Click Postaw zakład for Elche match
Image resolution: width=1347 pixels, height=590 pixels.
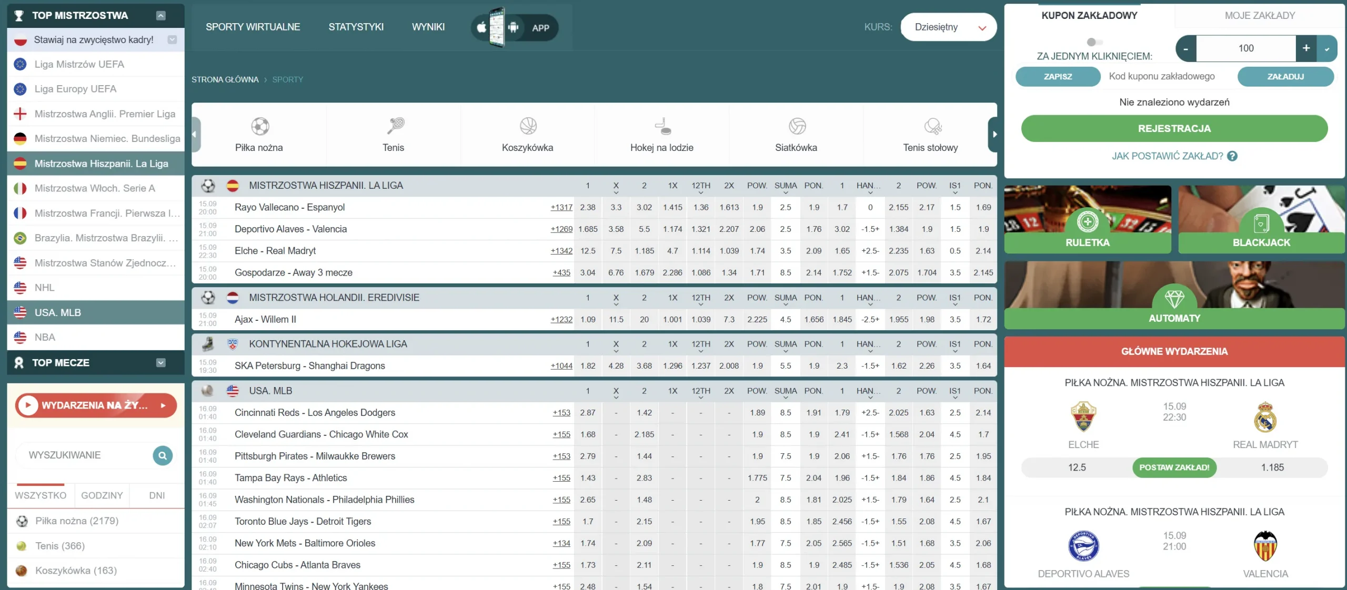(x=1174, y=467)
